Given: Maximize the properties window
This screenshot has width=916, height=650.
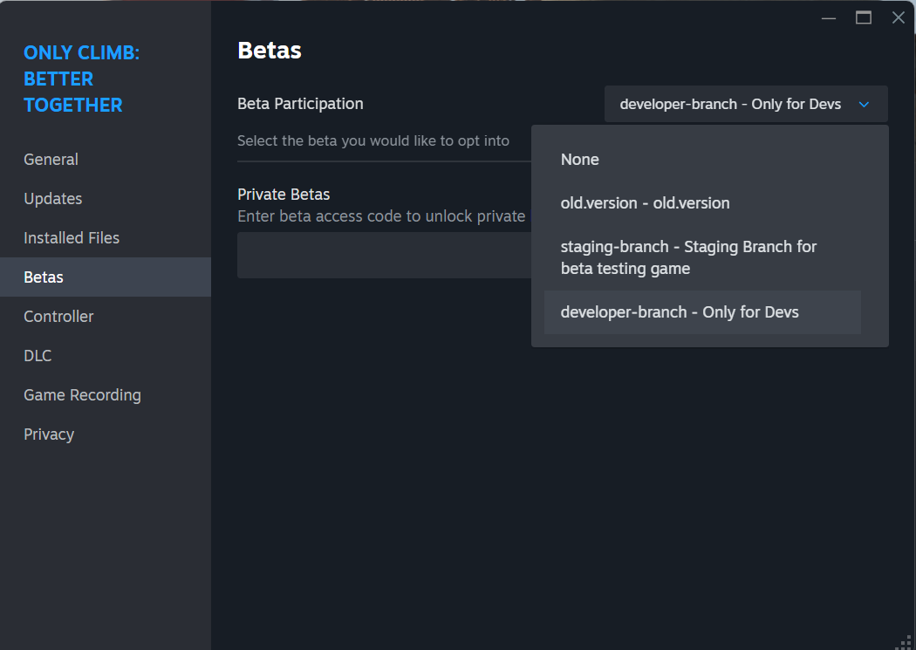Looking at the screenshot, I should click(864, 18).
